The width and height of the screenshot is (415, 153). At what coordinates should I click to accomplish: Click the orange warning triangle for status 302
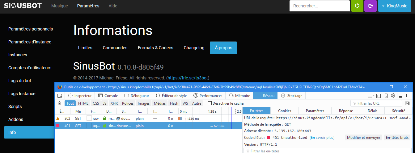click(58, 118)
